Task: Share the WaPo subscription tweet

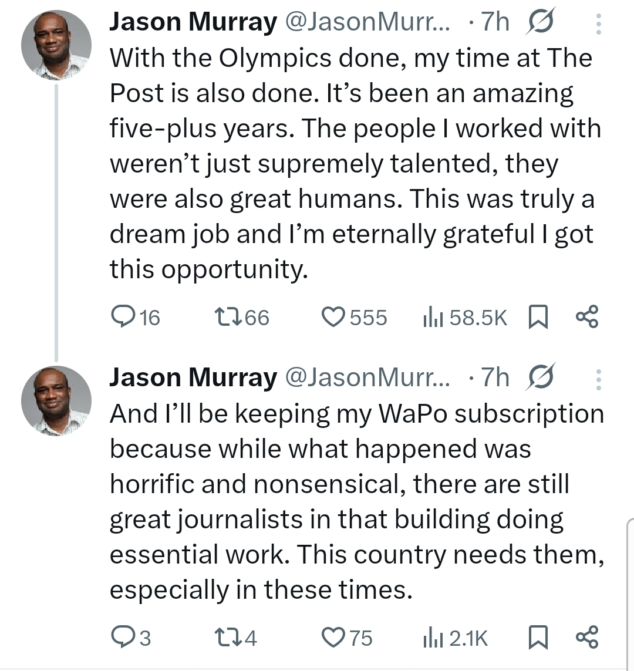Action: (587, 637)
